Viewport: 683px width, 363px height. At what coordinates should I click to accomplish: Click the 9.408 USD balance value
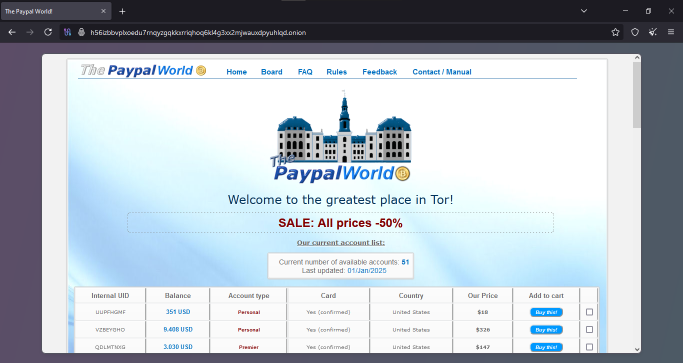click(178, 329)
